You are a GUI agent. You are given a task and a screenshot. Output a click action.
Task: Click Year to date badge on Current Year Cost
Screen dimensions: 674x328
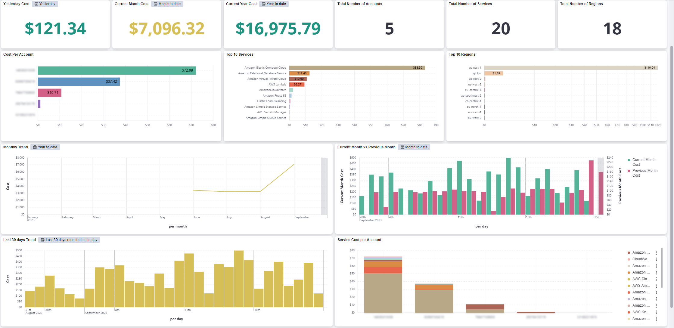pyautogui.click(x=274, y=4)
